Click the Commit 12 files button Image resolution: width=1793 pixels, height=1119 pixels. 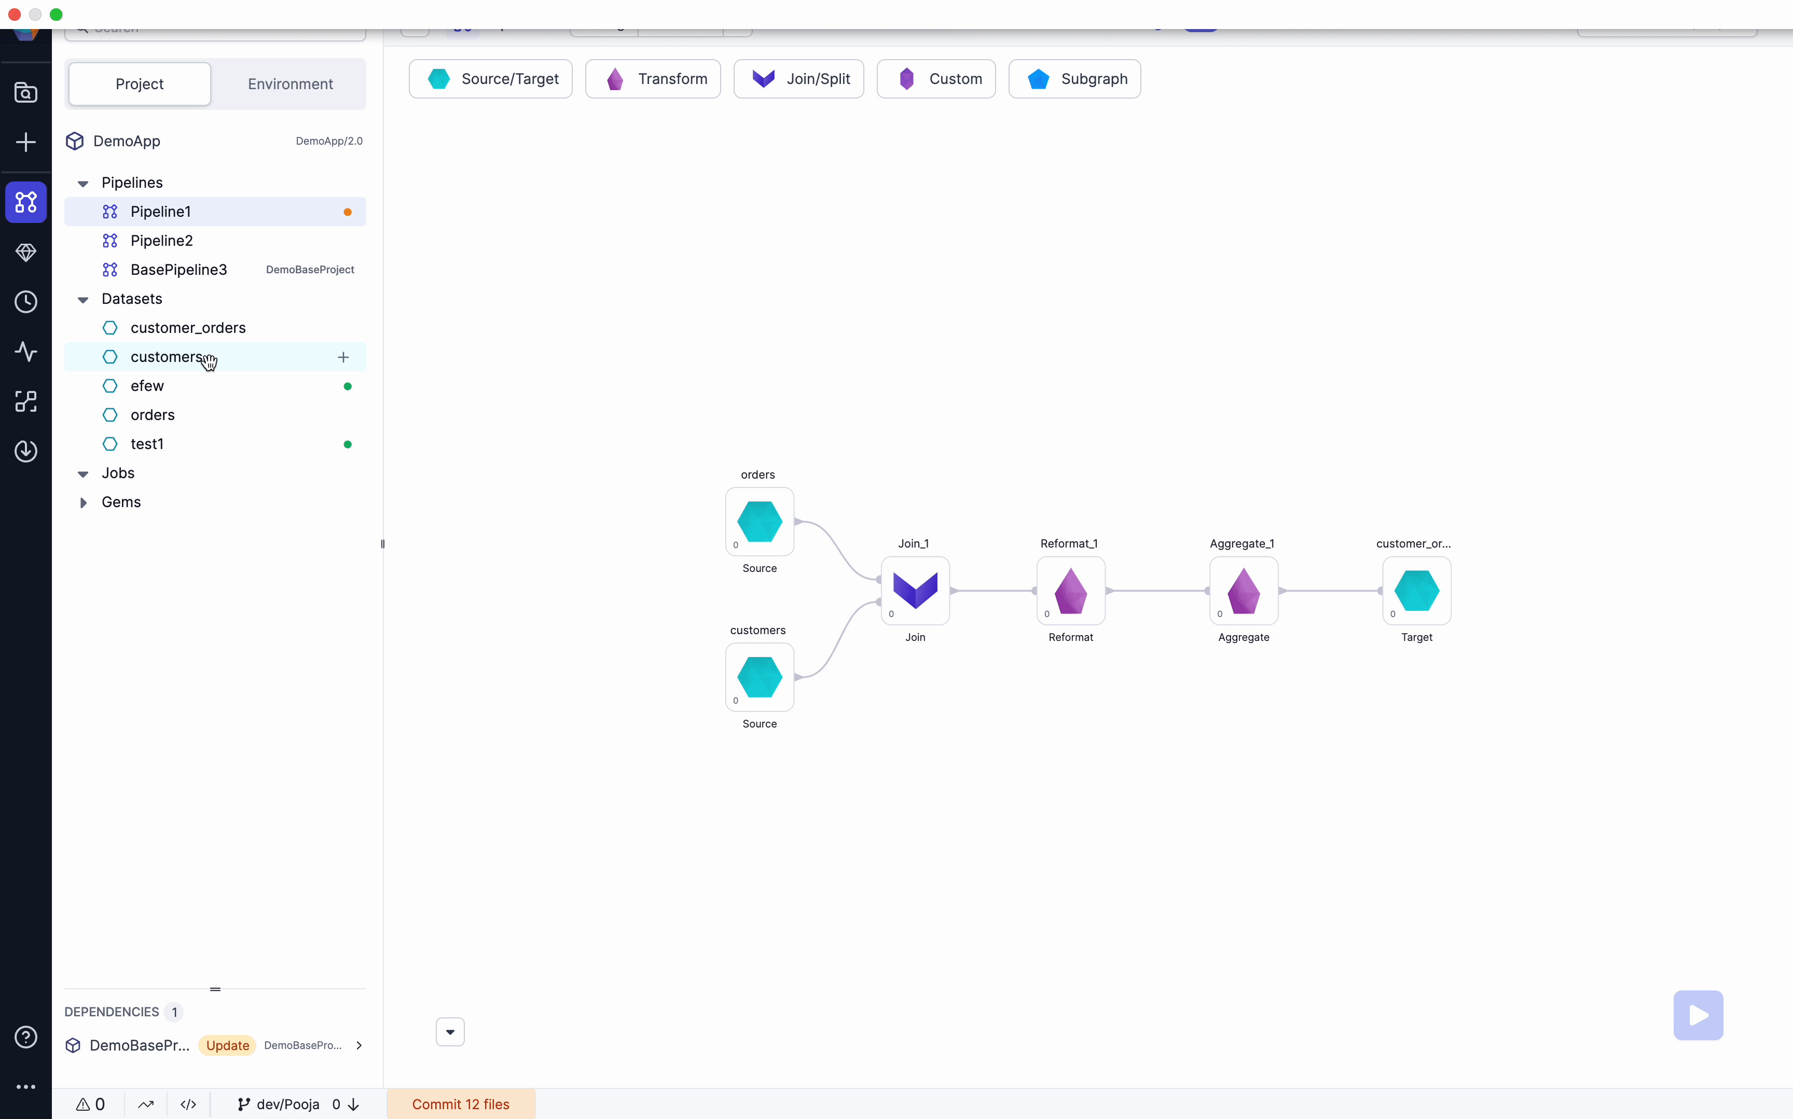click(x=461, y=1103)
